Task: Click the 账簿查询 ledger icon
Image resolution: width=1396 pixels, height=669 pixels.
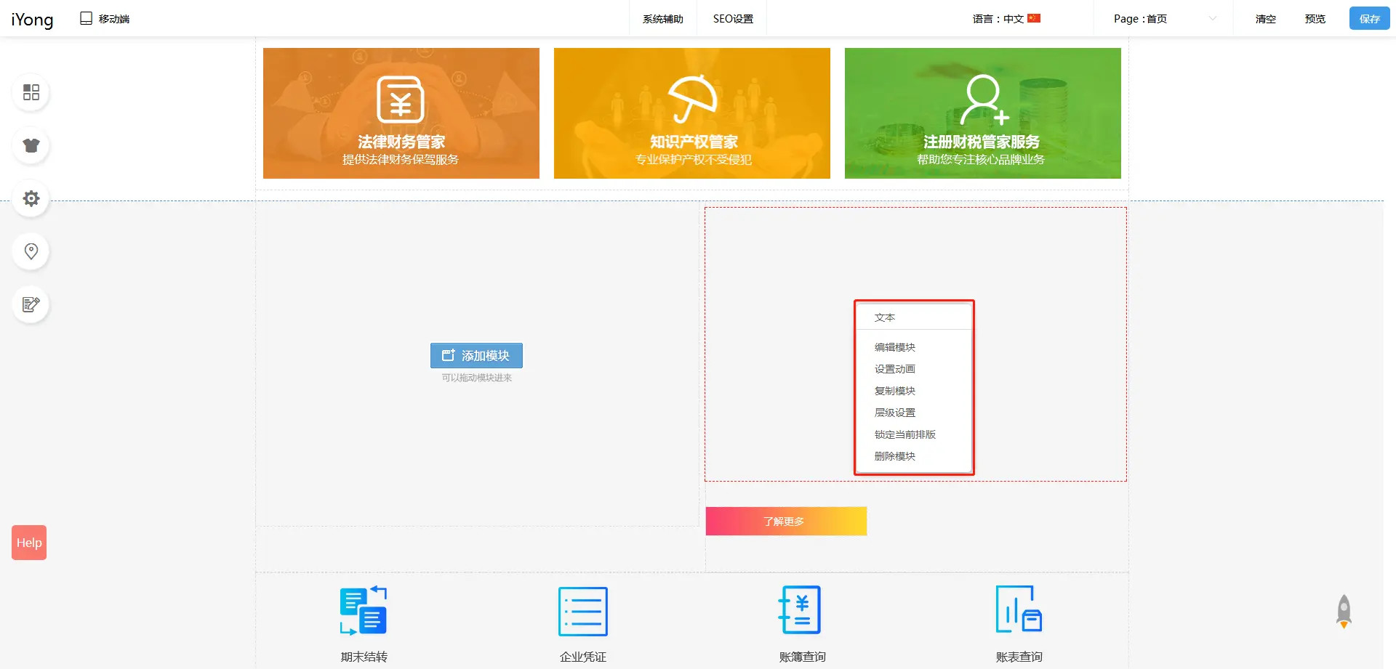Action: click(x=801, y=611)
